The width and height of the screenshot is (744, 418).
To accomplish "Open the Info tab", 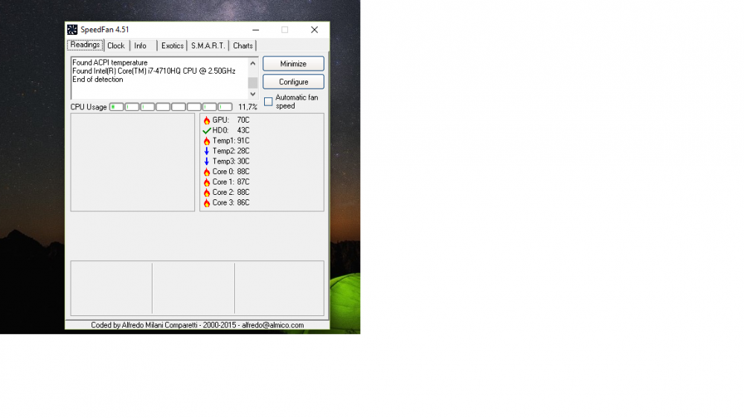I will tap(142, 45).
